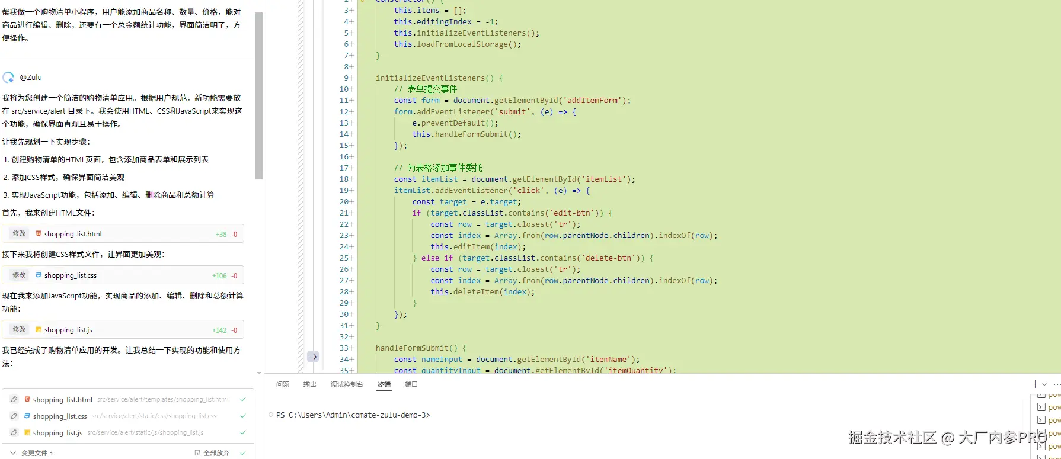1061x459 pixels.
Task: Click edit pencil icon for shopping_list.css
Action: 14,416
